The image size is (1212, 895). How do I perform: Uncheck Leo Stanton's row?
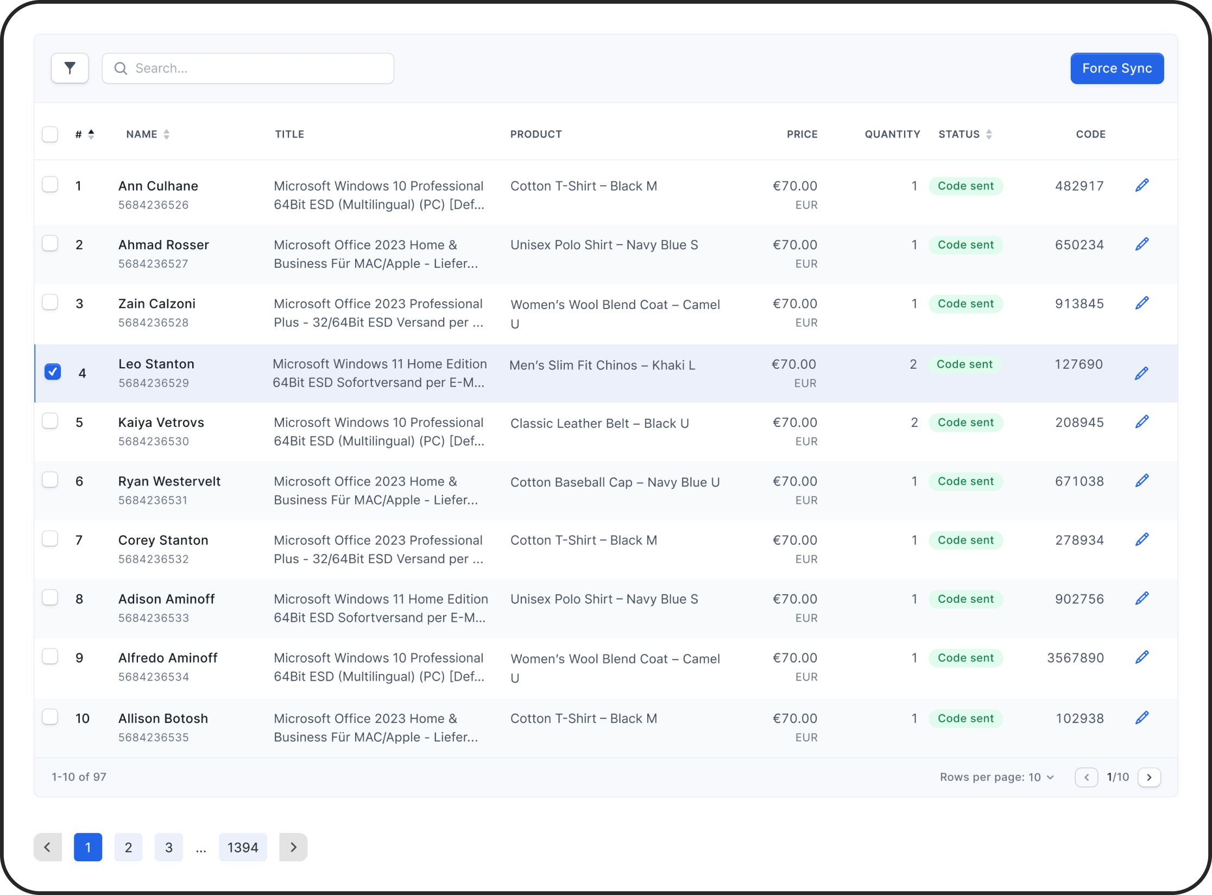(53, 372)
